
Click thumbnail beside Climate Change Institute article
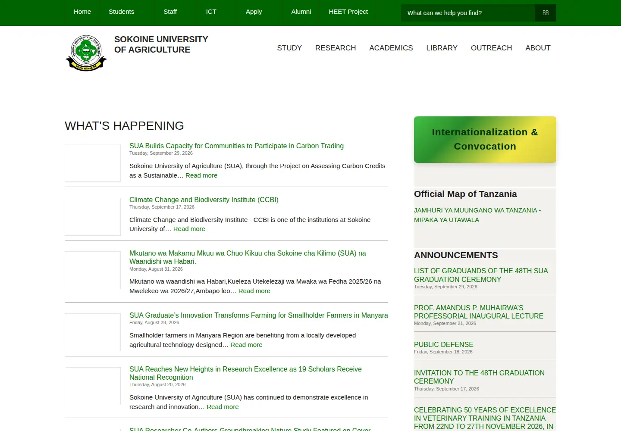coord(93,217)
